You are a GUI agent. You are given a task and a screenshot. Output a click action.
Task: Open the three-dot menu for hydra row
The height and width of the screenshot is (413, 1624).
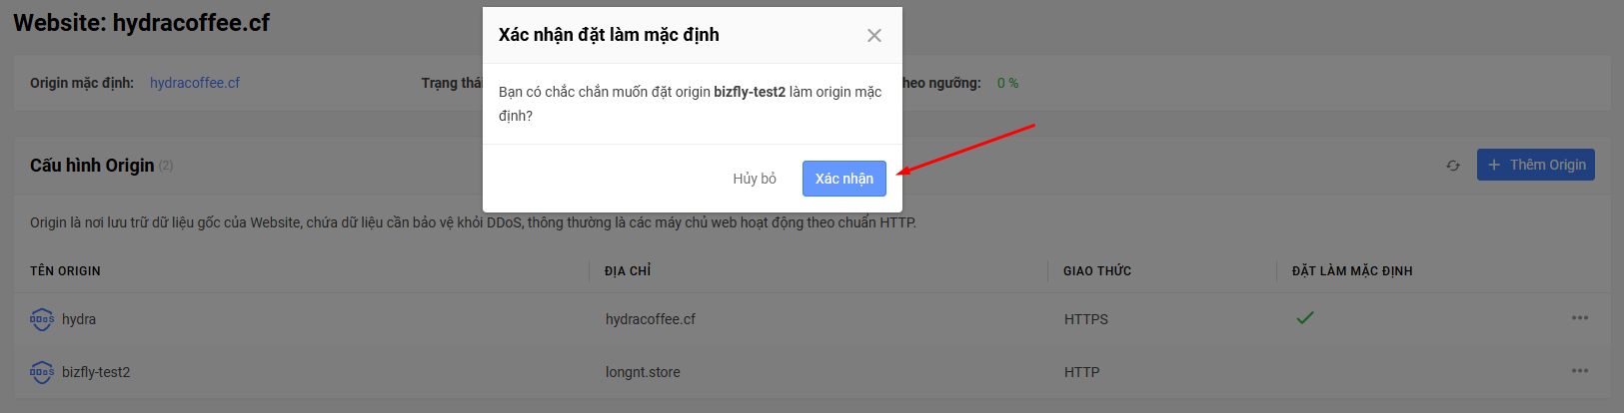click(x=1580, y=318)
